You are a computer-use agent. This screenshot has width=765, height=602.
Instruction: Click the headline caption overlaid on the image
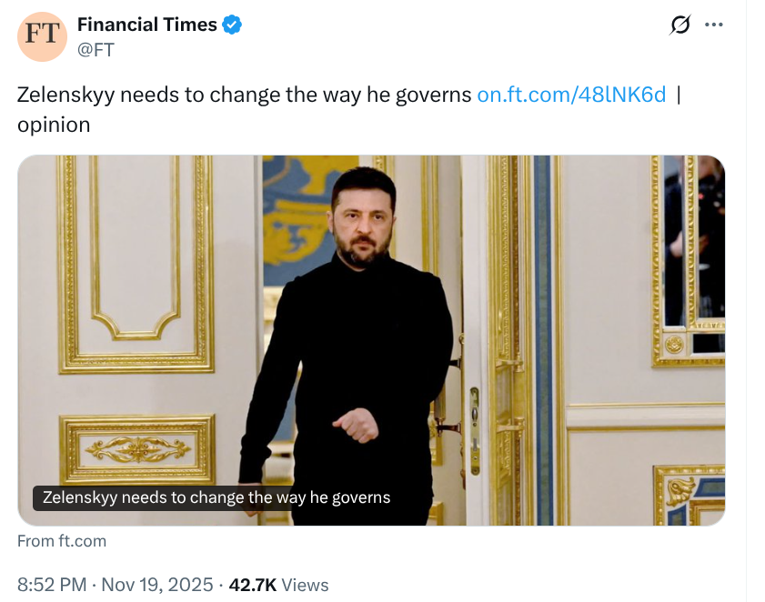(216, 497)
